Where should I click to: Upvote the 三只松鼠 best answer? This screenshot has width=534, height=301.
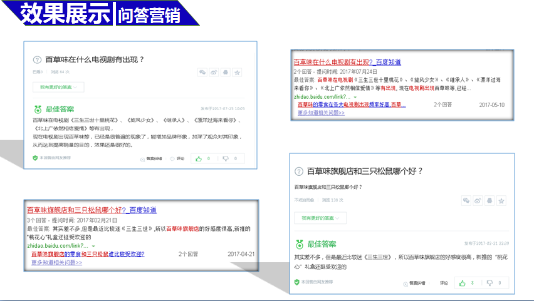(463, 283)
